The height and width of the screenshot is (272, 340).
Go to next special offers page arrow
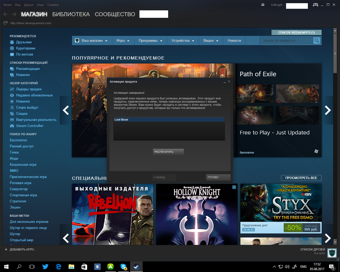point(328,238)
